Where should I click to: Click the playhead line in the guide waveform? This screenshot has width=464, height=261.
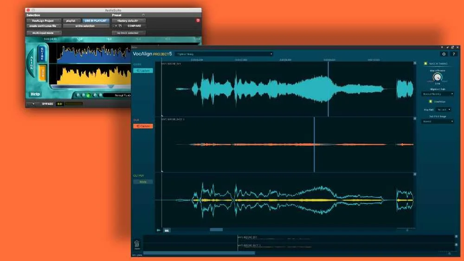(328, 89)
